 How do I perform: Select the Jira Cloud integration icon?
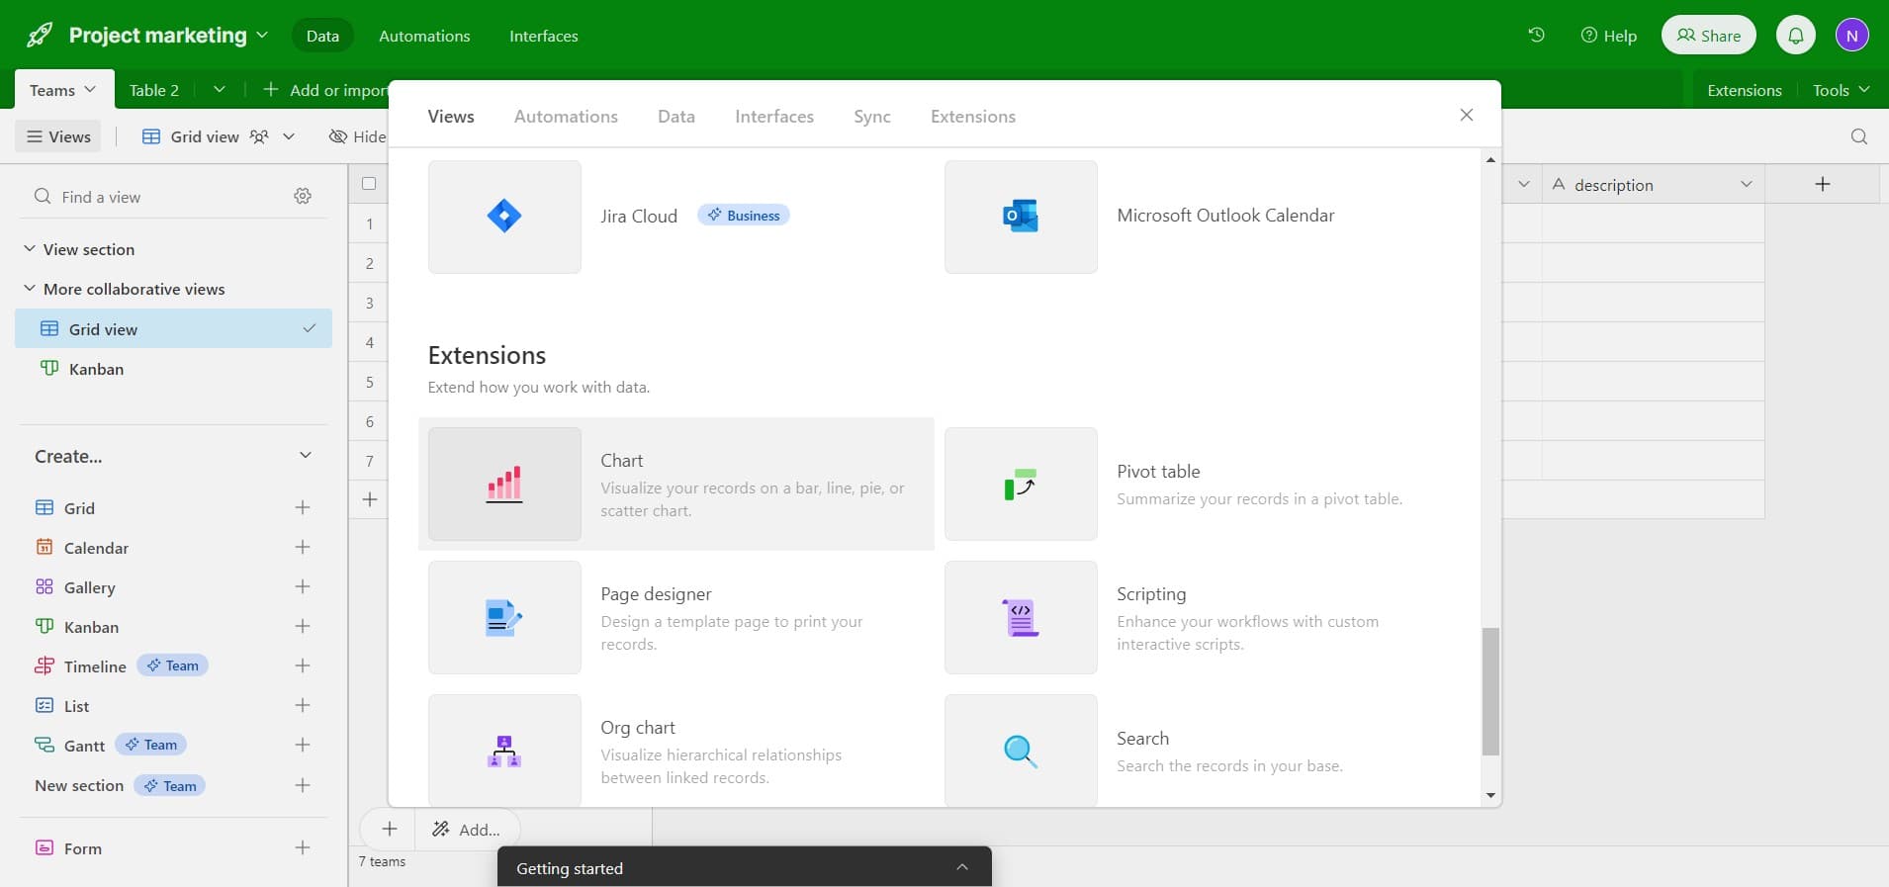coord(504,217)
